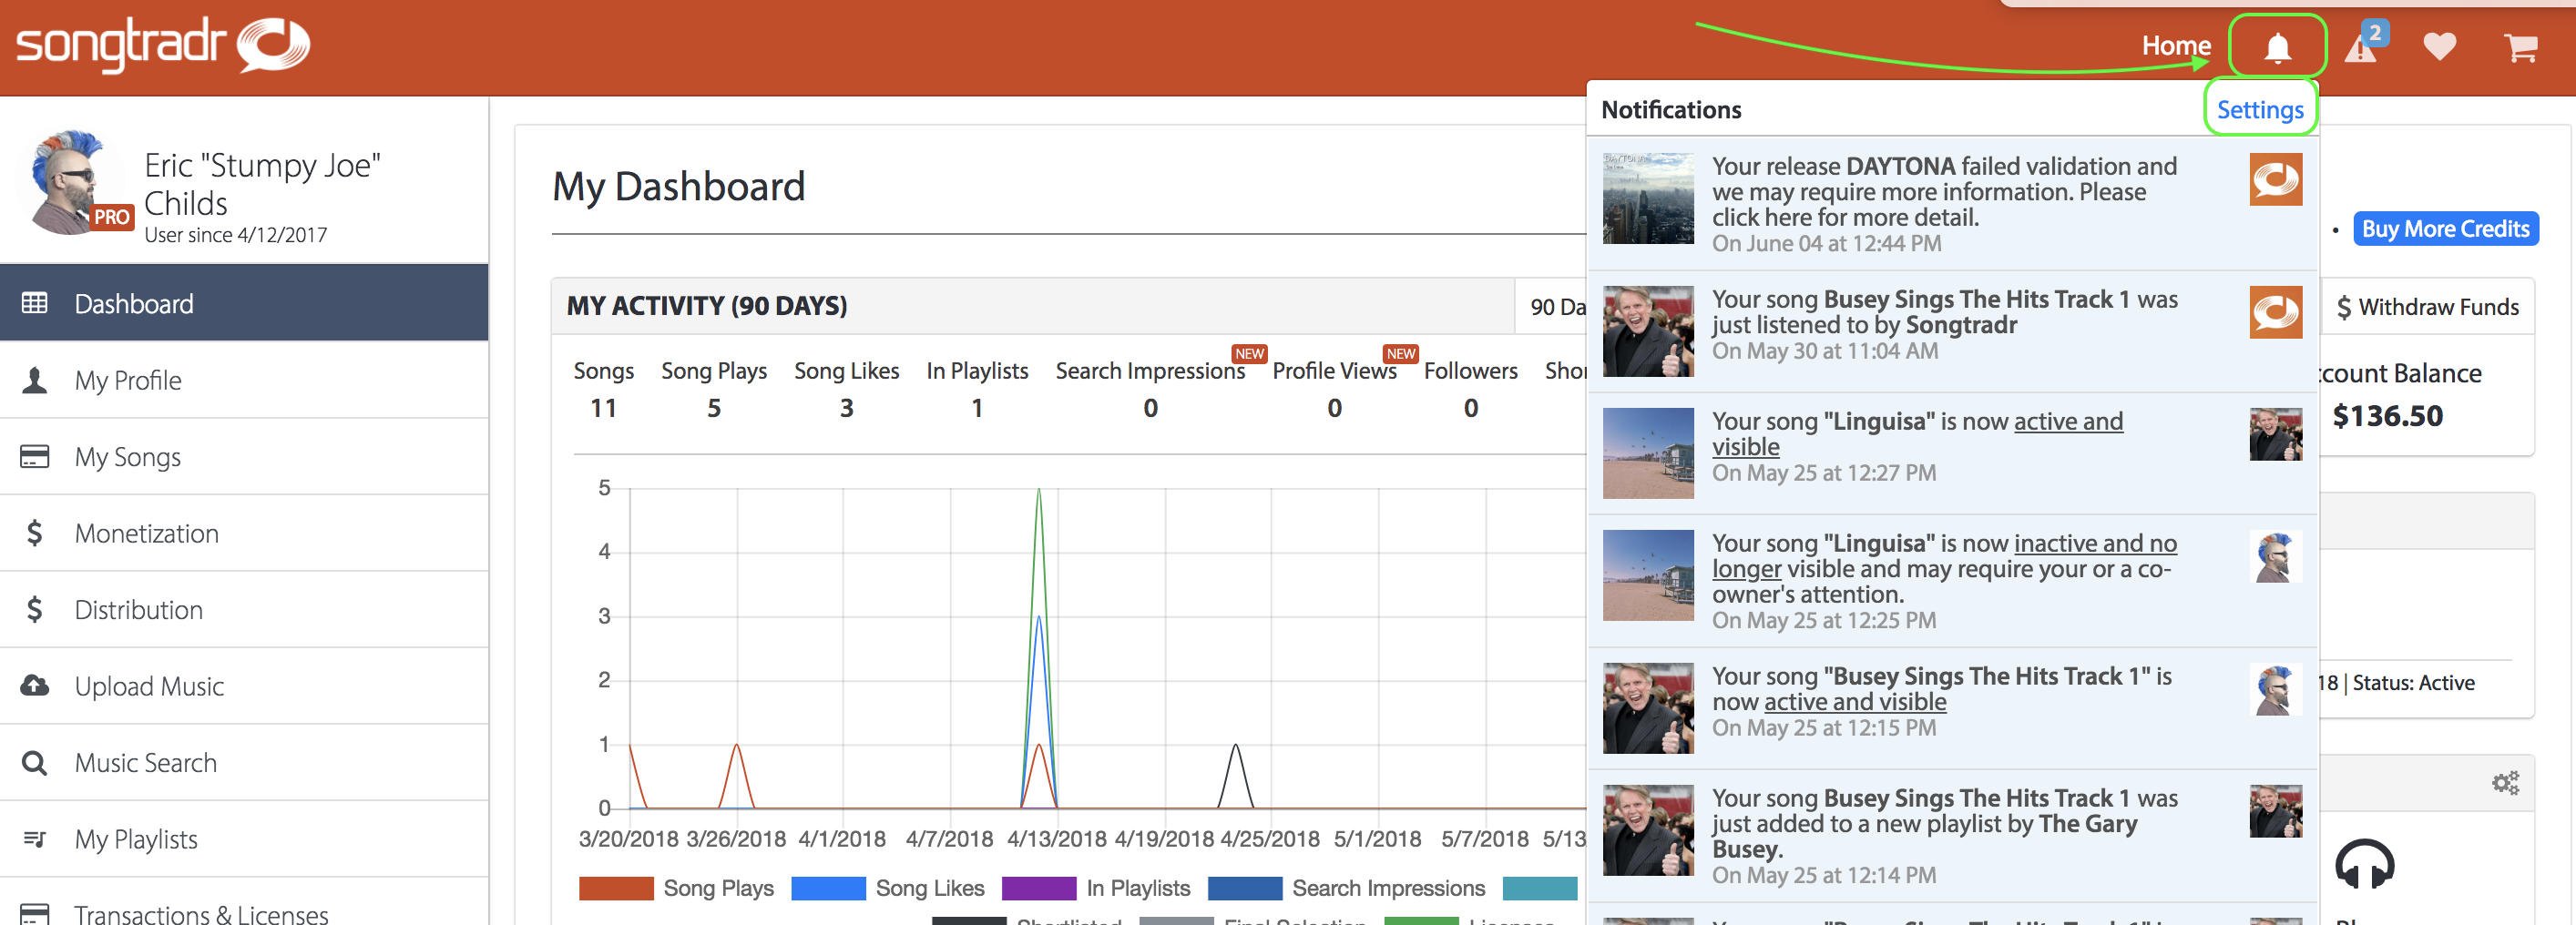Select the Songs stat showing 11

(x=603, y=389)
